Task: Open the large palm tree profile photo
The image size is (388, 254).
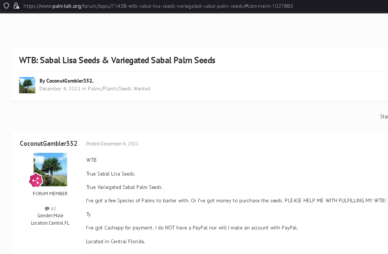Action: [50, 169]
